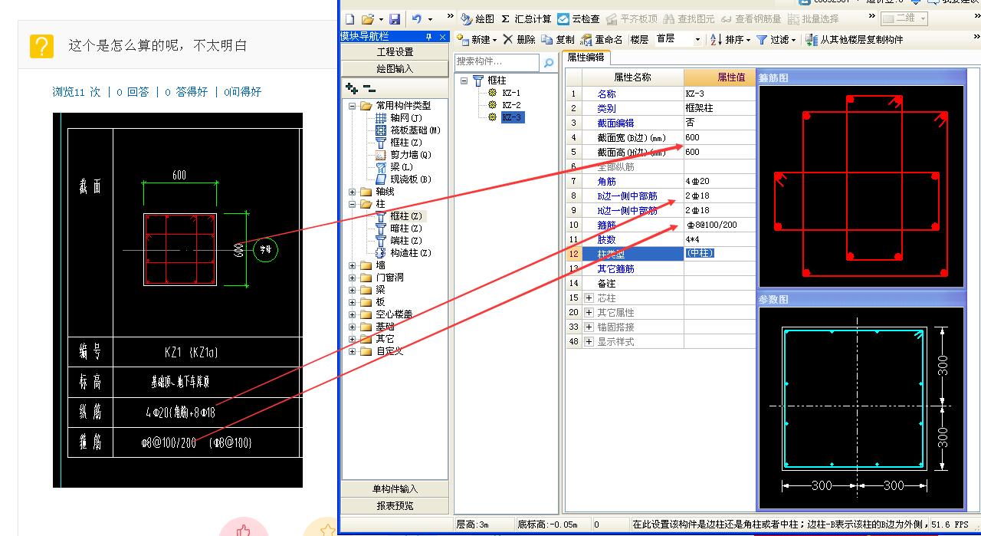Screen dimensions: 981x536
Task: Click 从其他楼层复制构件 button
Action: coord(855,39)
